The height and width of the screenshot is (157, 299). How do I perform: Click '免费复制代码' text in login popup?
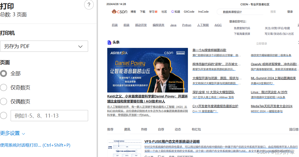click(x=242, y=28)
